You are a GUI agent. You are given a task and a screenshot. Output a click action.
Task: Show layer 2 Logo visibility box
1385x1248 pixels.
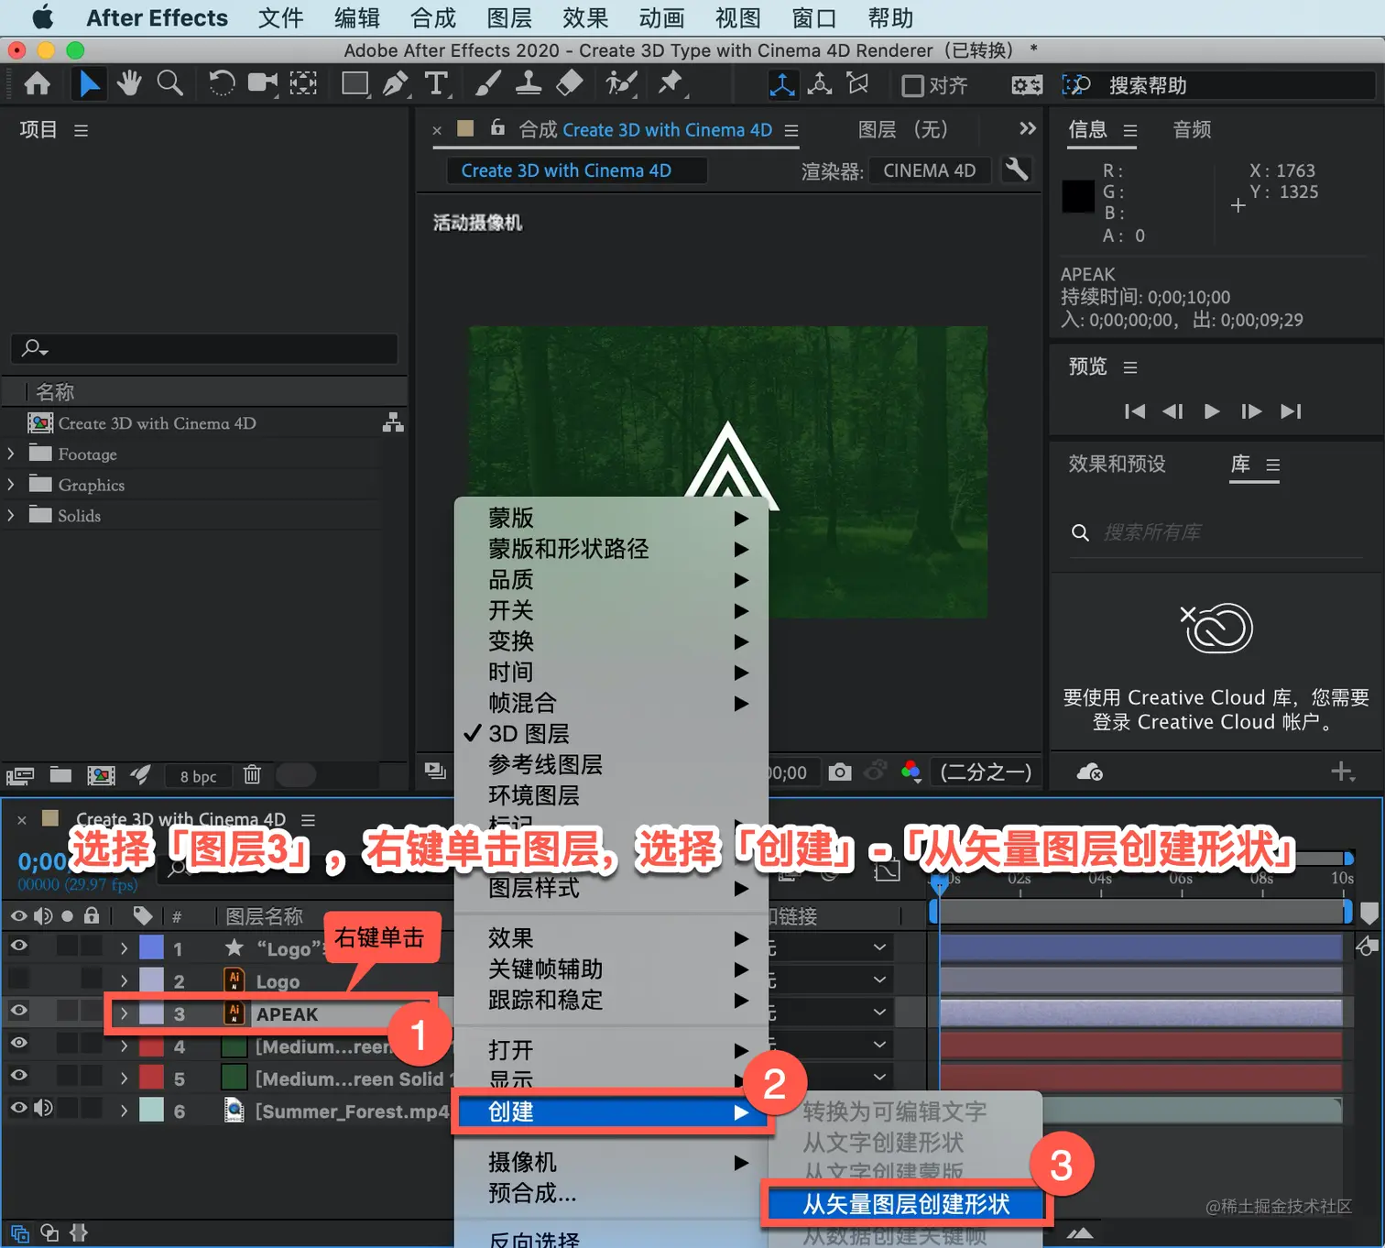click(x=18, y=979)
